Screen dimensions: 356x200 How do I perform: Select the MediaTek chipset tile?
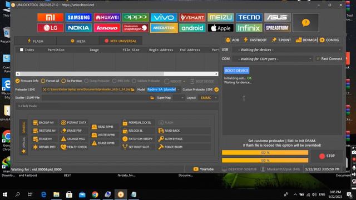164,28
